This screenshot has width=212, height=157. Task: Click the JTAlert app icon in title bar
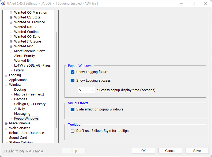(x=3, y=3)
